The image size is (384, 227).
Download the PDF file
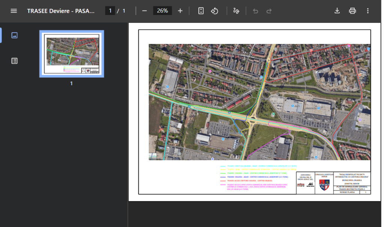pos(337,11)
